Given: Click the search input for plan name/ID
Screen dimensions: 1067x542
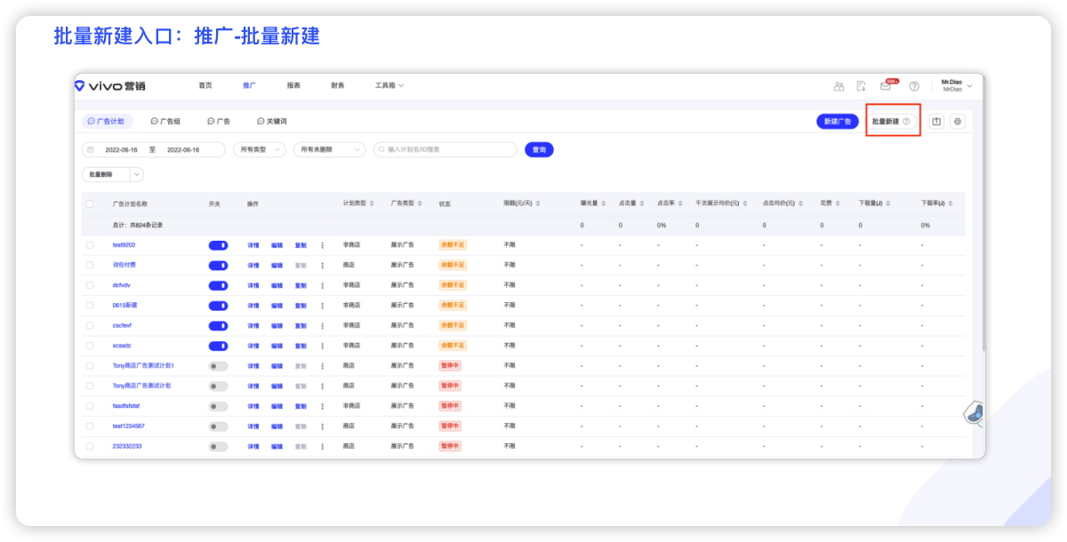Looking at the screenshot, I should coord(445,149).
